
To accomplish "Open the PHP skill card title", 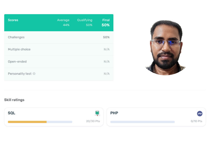I will 114,113.
